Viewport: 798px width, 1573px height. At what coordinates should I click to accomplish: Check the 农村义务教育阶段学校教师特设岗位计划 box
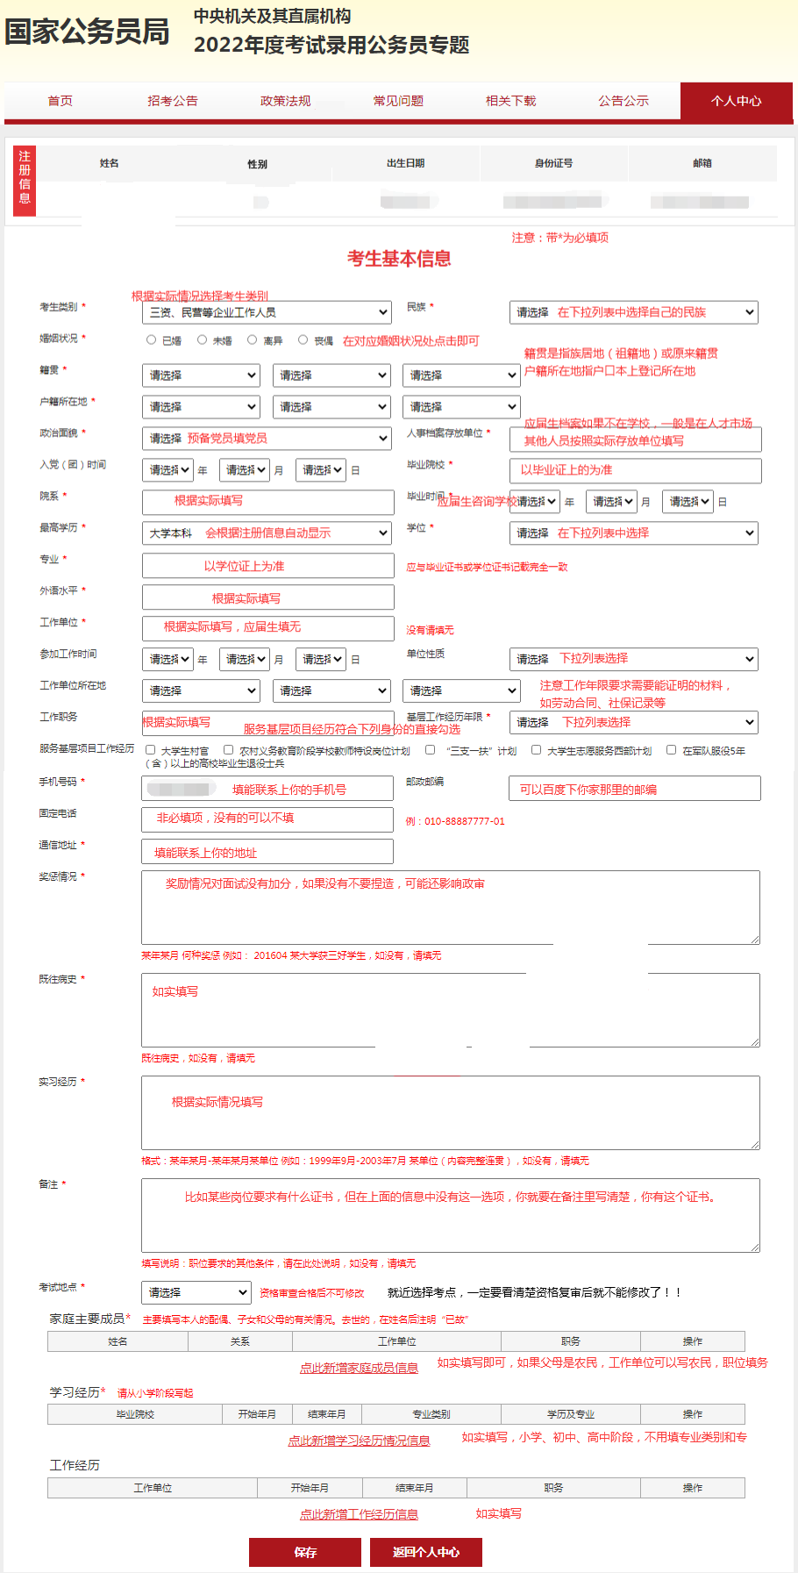[229, 750]
